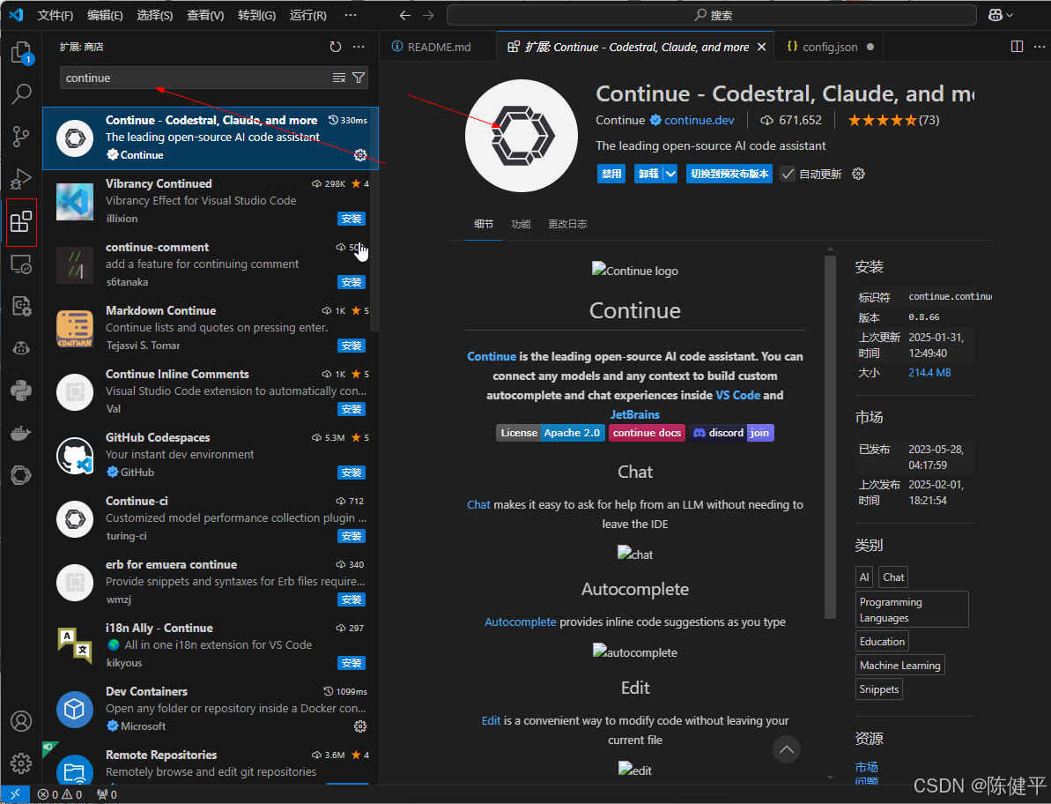Split the editor to the right
Screen dimensions: 1051x804
tap(1017, 47)
